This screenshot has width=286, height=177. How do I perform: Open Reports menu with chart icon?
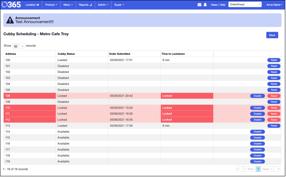click(85, 5)
